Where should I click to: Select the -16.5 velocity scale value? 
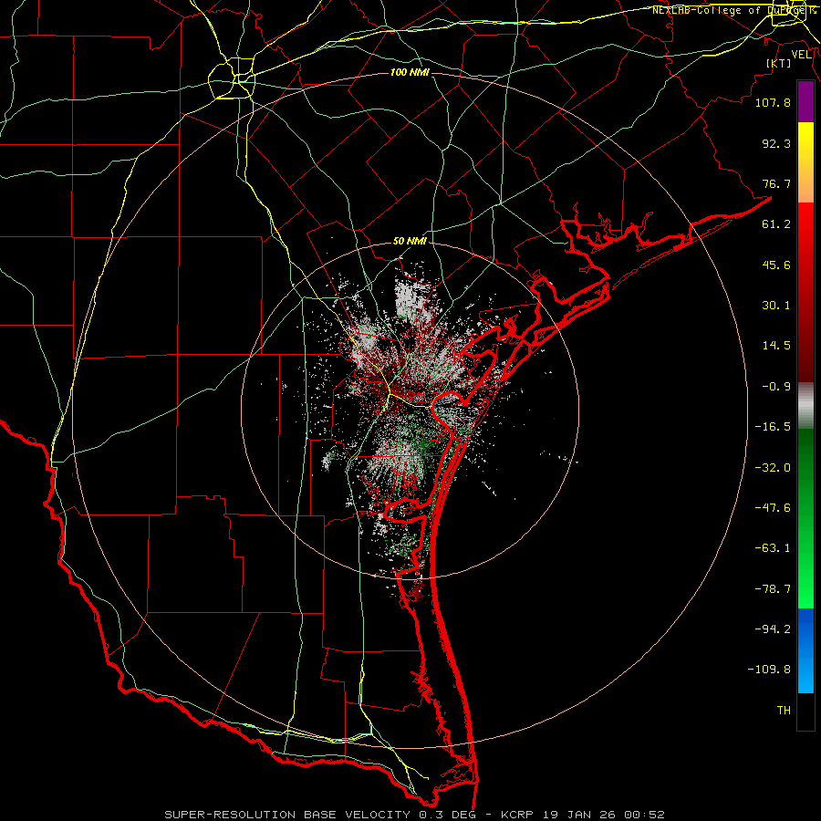[773, 427]
